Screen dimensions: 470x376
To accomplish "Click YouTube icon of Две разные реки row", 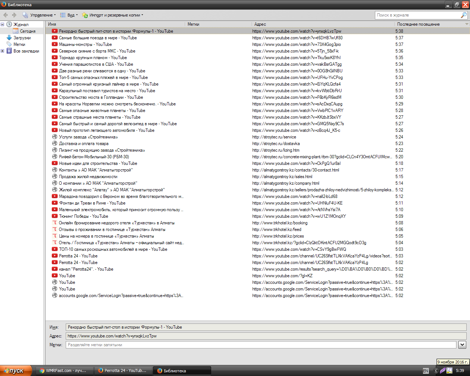I will point(55,71).
